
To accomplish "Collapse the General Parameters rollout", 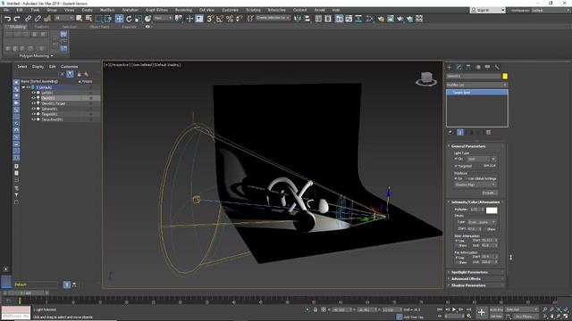I will tap(475, 146).
